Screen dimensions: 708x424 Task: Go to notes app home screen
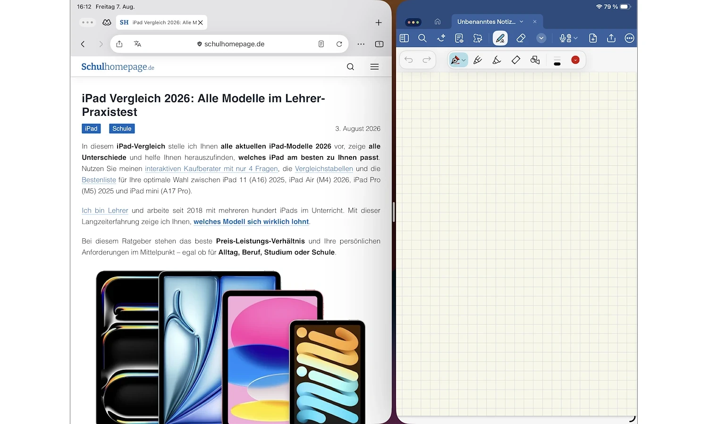pyautogui.click(x=438, y=22)
